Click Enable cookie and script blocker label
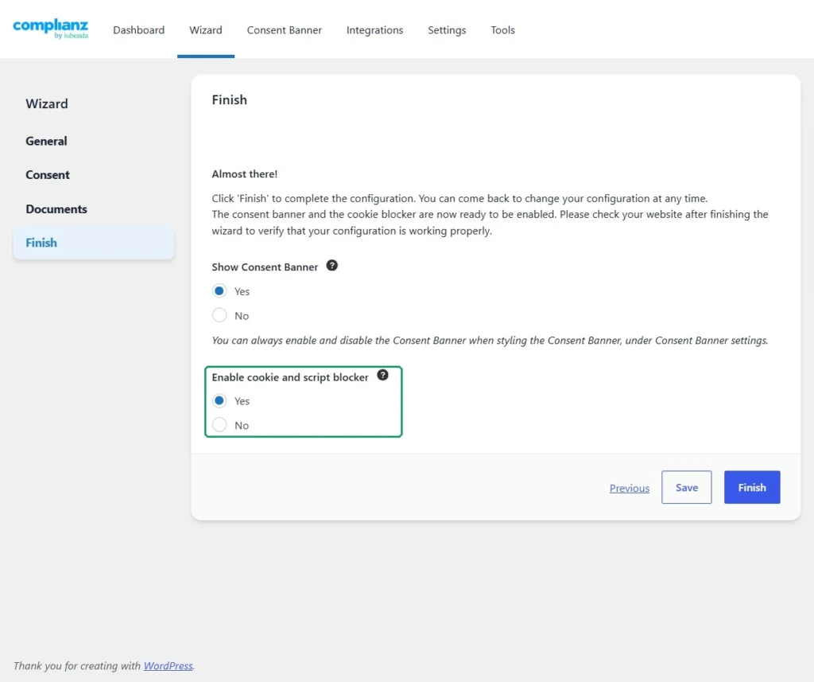Viewport: 814px width, 682px height. (x=290, y=377)
